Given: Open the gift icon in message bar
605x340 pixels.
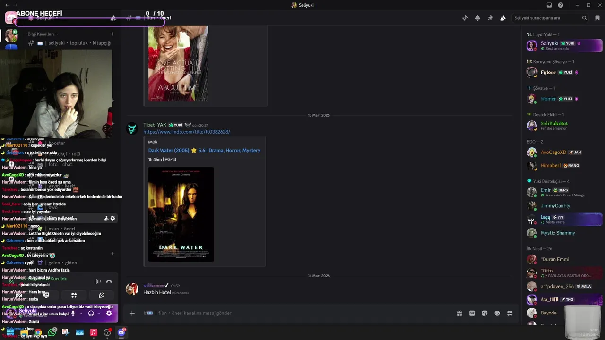Looking at the screenshot, I should 459,313.
